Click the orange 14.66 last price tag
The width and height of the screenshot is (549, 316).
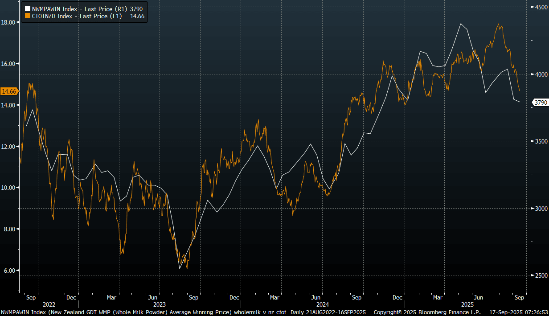(9, 91)
